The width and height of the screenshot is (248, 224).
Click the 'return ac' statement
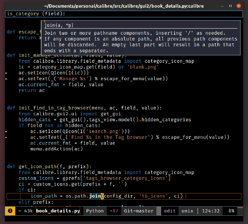32,91
